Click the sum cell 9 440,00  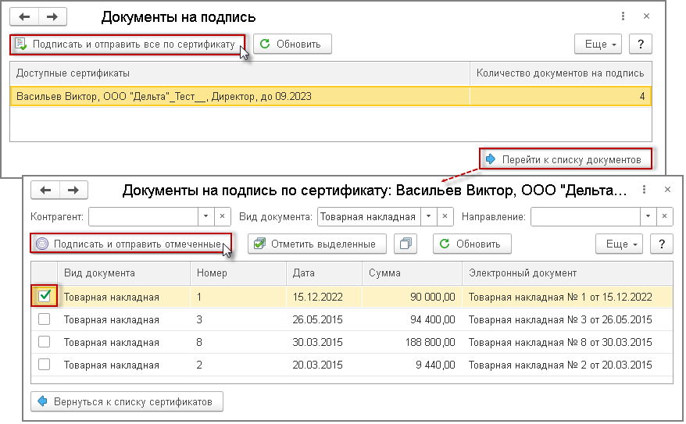click(412, 365)
